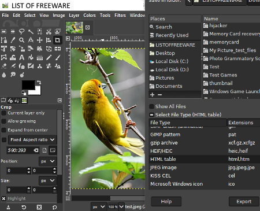Select the Pencil tool
This screenshot has height=211, width=260.
click(49, 57)
